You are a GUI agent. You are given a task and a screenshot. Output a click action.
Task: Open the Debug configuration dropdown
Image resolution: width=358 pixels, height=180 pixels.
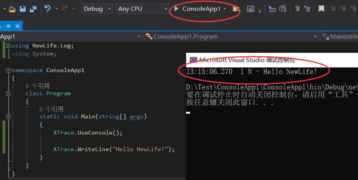click(97, 8)
